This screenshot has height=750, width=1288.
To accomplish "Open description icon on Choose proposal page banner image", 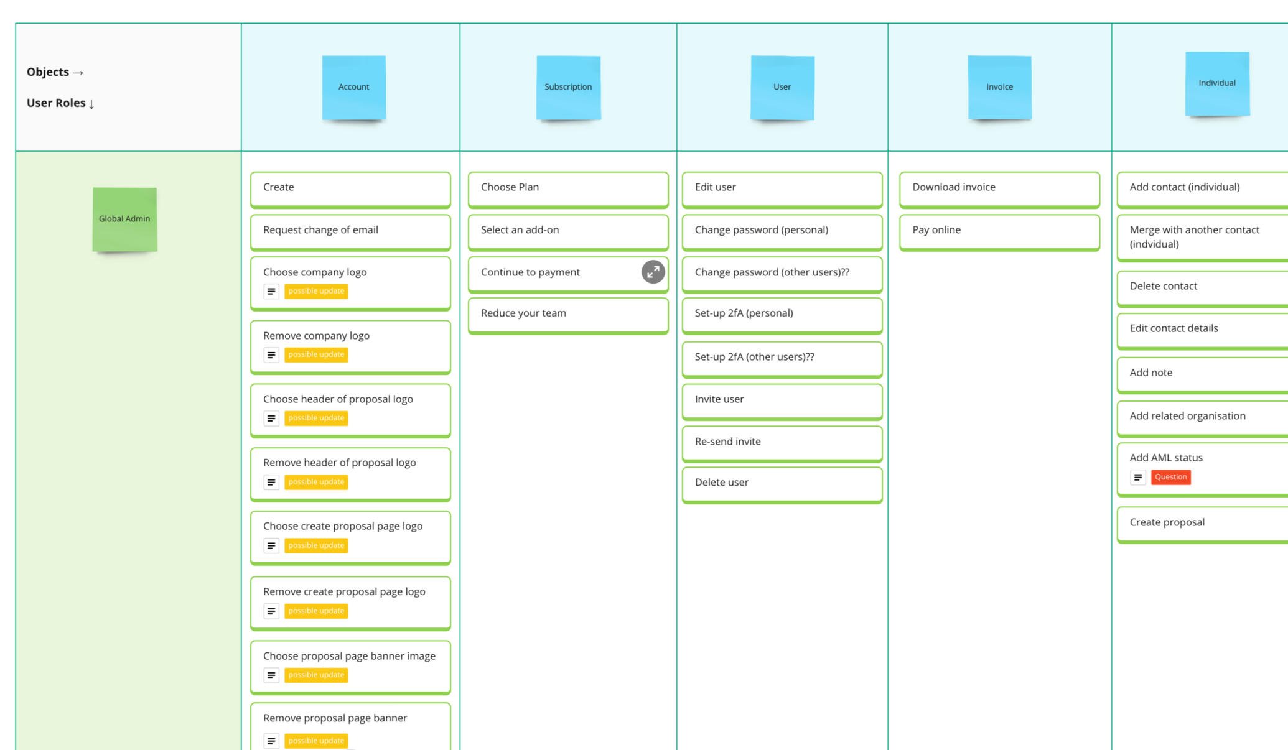I will click(x=271, y=675).
